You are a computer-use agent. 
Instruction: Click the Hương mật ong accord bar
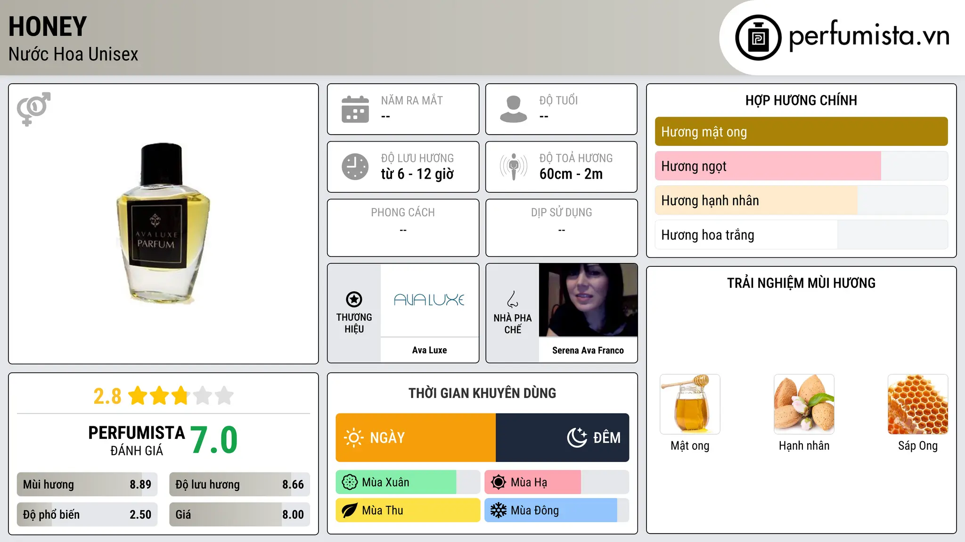(x=801, y=132)
